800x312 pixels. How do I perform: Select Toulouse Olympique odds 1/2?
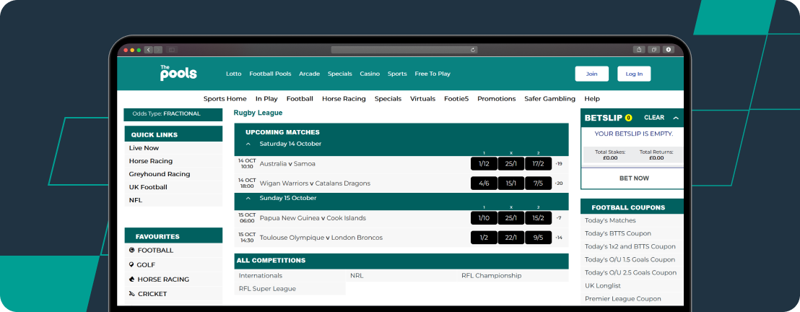pos(484,238)
